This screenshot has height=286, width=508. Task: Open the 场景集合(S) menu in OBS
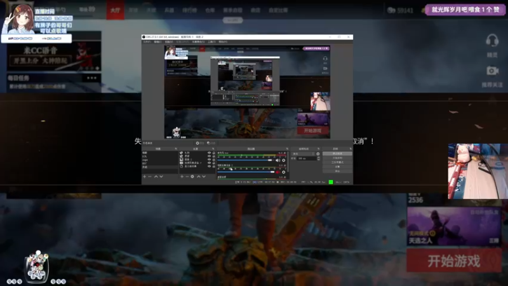[x=198, y=42]
